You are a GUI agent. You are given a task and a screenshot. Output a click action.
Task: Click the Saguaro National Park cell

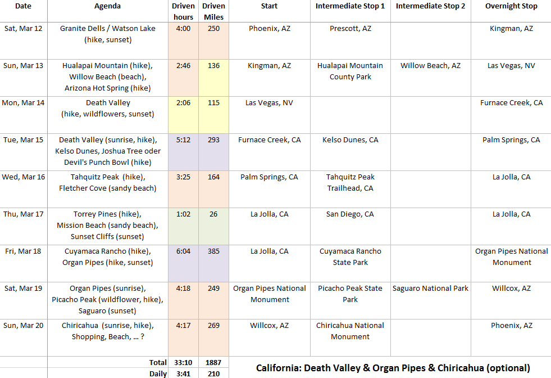click(x=430, y=289)
